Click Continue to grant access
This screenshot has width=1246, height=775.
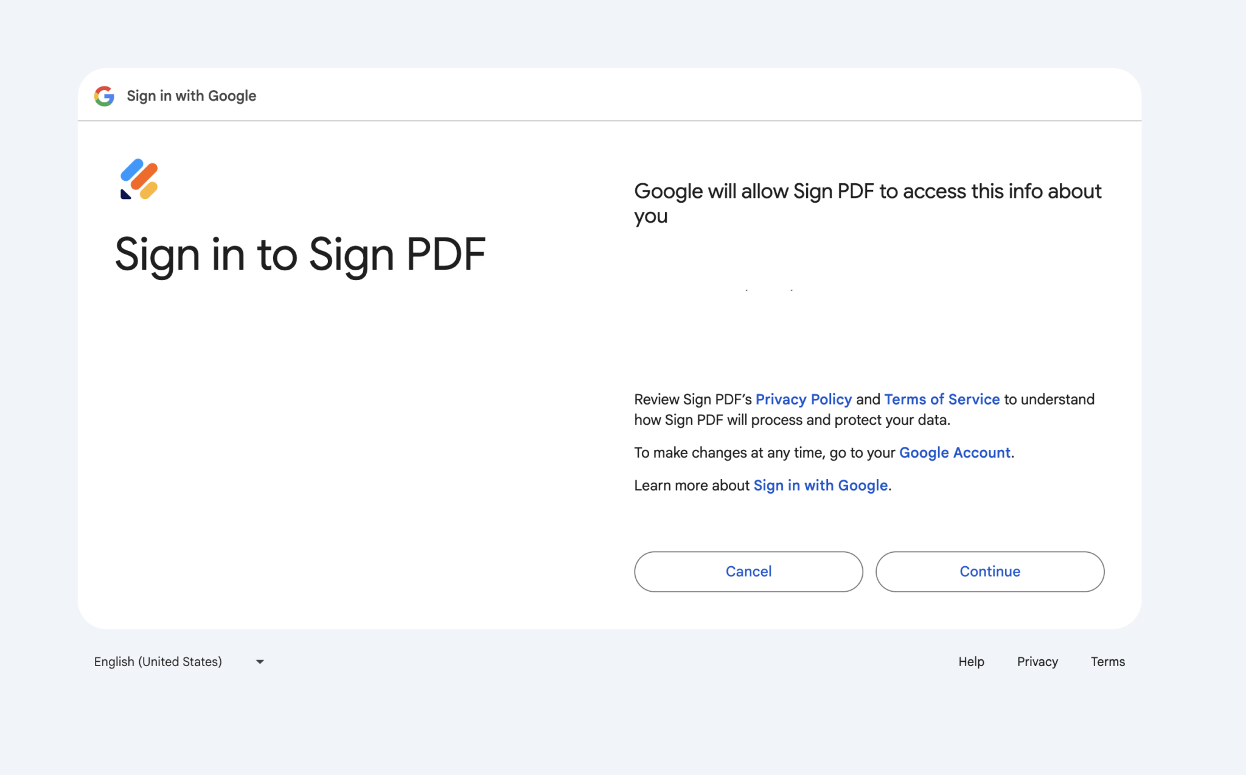pos(989,571)
